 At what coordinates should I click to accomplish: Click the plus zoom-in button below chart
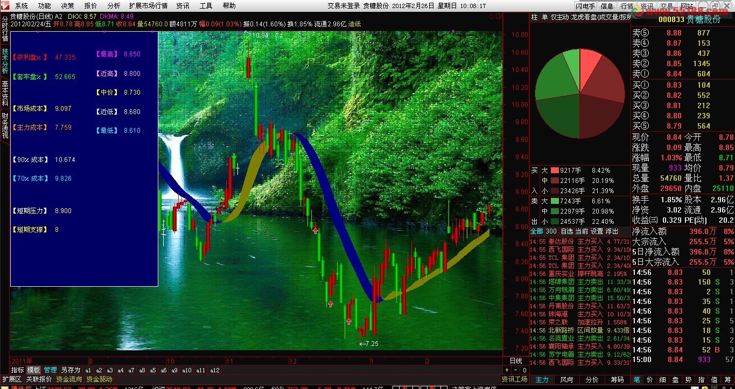click(507, 370)
